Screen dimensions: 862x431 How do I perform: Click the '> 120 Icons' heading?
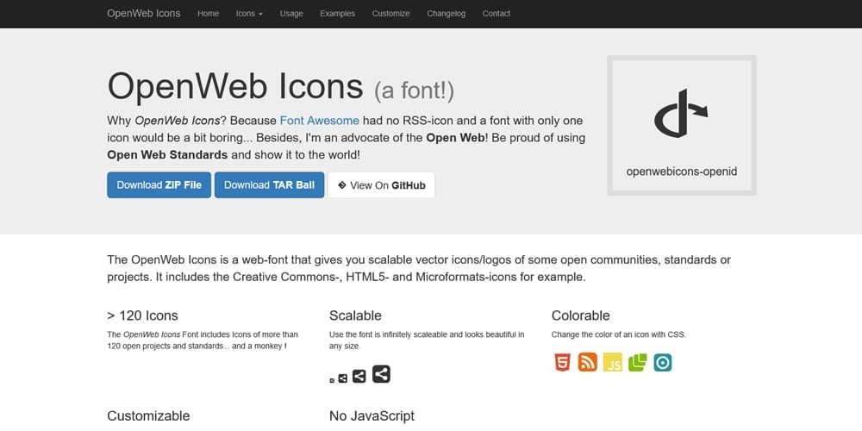[142, 315]
